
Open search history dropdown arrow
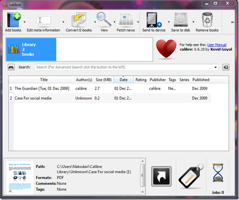[216, 67]
